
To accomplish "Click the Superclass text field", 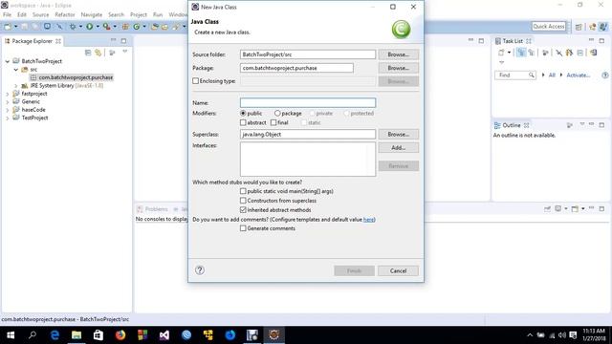I will click(x=308, y=134).
